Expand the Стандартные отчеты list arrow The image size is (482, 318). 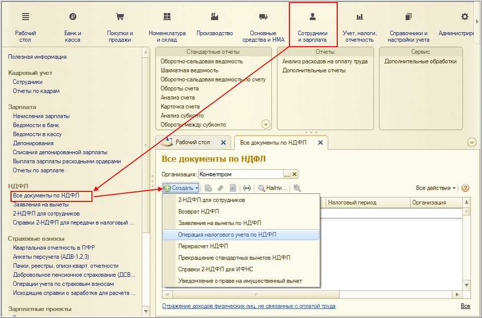[266, 125]
